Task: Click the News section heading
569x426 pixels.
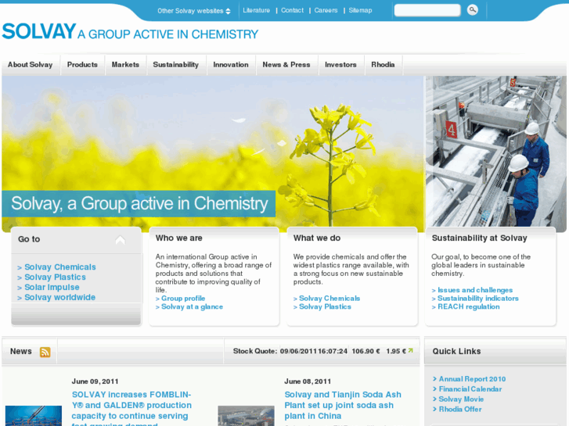Action: coord(20,351)
